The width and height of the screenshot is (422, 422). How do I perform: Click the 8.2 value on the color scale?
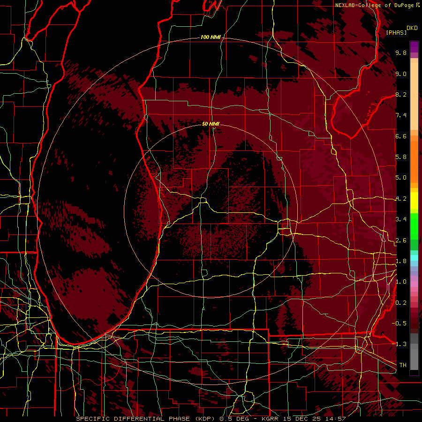[x=401, y=94]
